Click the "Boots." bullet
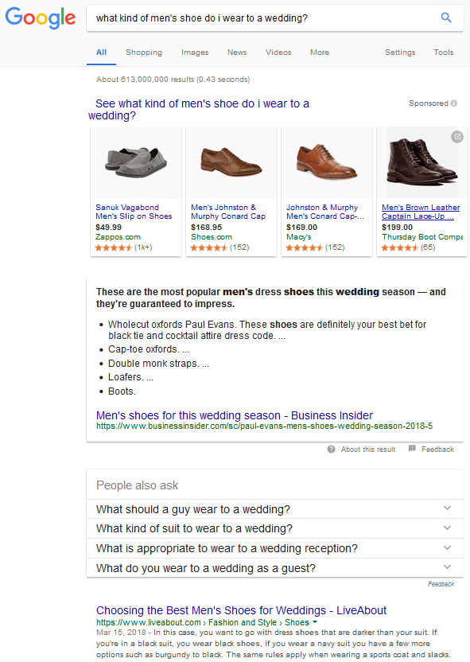The image size is (470, 662). [x=122, y=391]
